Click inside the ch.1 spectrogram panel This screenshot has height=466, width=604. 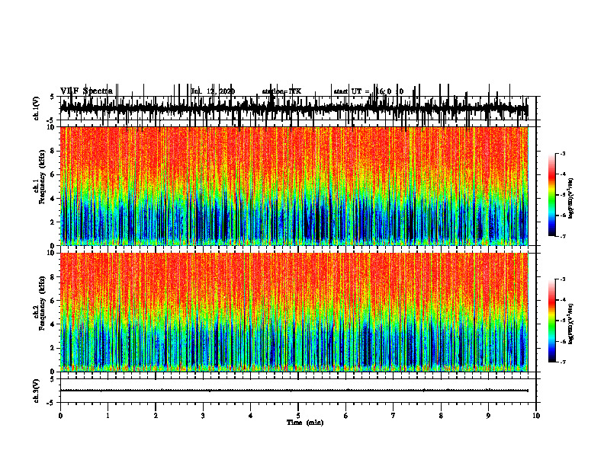click(294, 186)
